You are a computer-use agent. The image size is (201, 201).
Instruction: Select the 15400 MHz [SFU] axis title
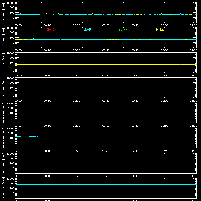3,188
